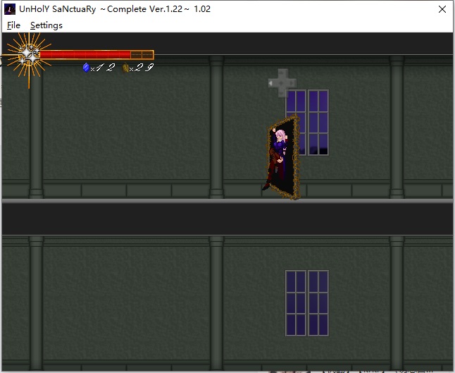The height and width of the screenshot is (373, 455).
Task: Click the gray cross relic item
Action: click(x=282, y=82)
